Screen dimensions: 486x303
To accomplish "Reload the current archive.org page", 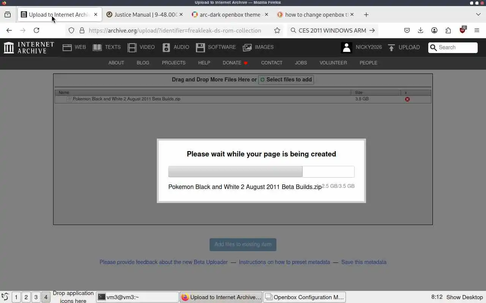I will (x=36, y=30).
